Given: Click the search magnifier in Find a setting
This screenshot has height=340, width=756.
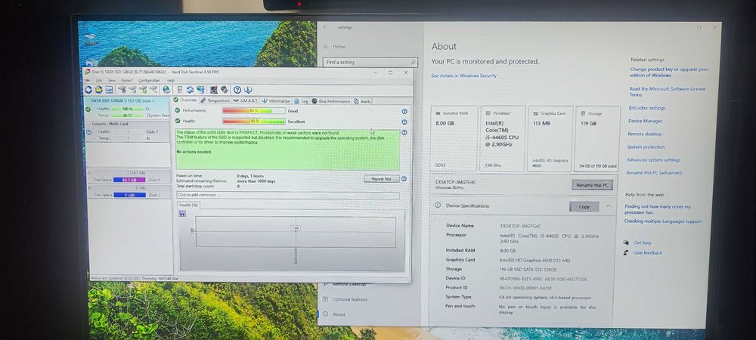Looking at the screenshot, I should 414,62.
